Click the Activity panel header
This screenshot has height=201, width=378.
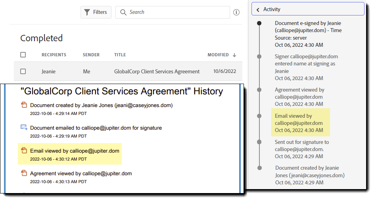coord(308,9)
